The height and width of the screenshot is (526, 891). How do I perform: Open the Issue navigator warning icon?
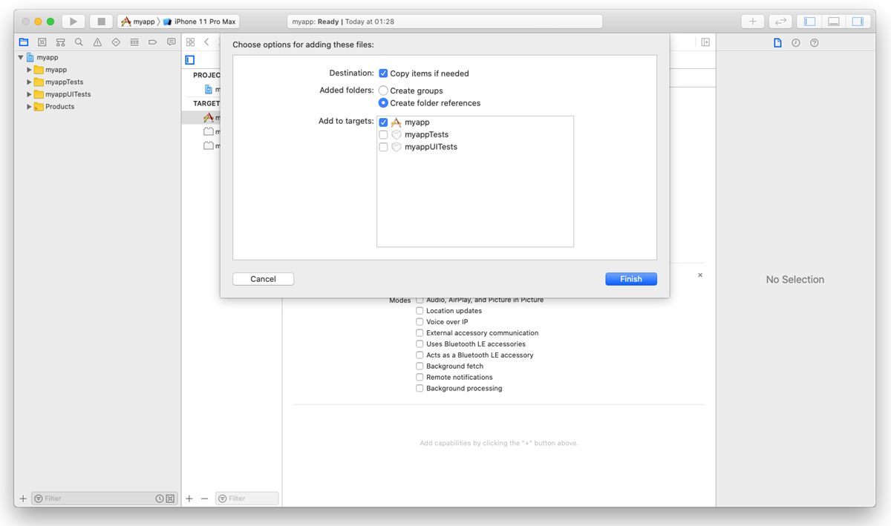tap(97, 42)
